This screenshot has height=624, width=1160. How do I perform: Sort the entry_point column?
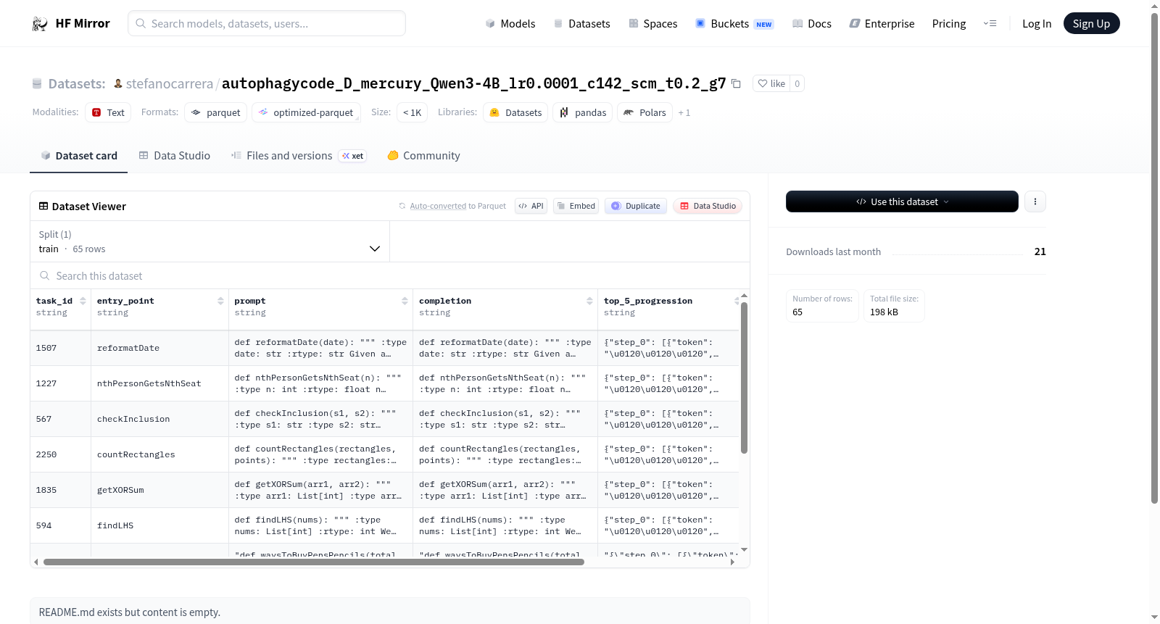220,301
